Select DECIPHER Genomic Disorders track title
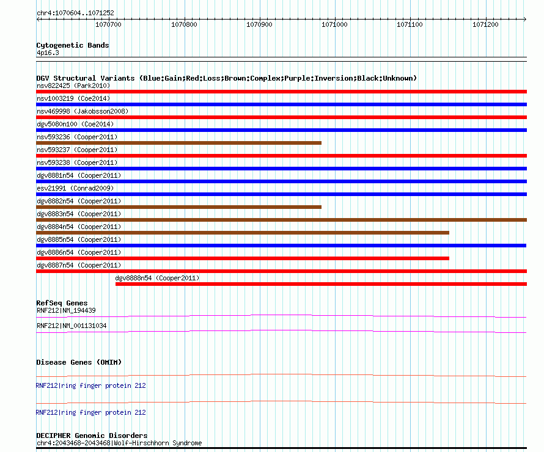This screenshot has height=452, width=544. tap(92, 436)
